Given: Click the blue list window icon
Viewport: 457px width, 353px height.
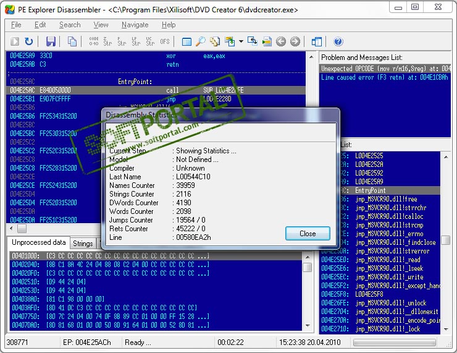Looking at the screenshot, I should click(x=187, y=41).
